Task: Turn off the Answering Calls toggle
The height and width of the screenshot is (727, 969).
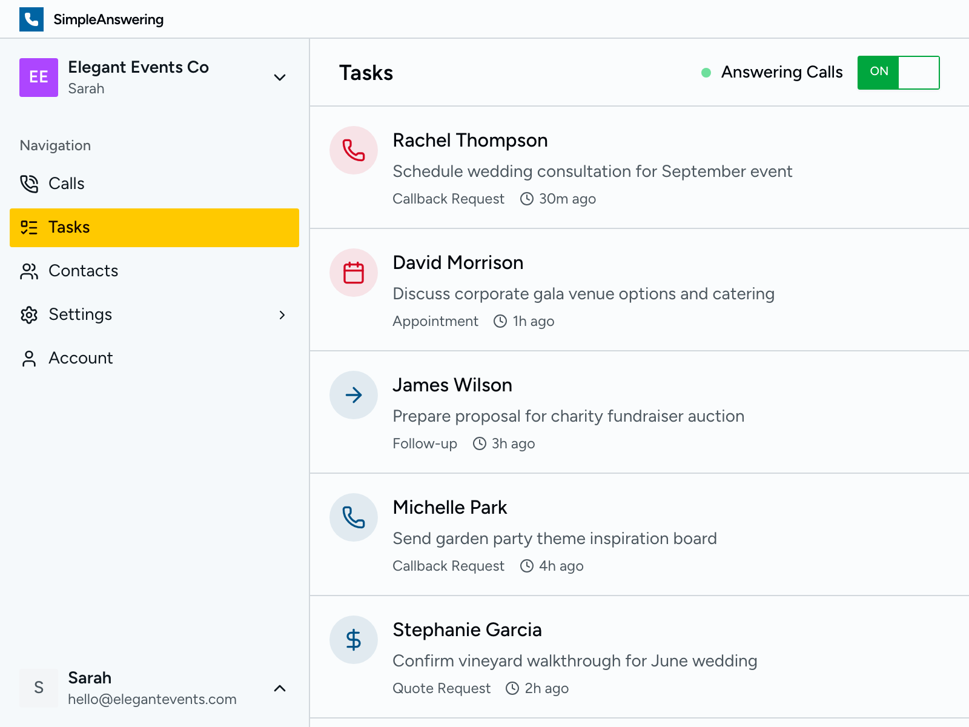Action: (x=898, y=72)
